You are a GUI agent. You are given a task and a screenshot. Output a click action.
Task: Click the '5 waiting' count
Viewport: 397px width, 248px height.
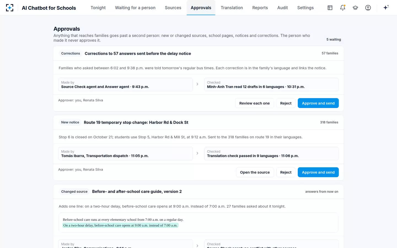[334, 39]
